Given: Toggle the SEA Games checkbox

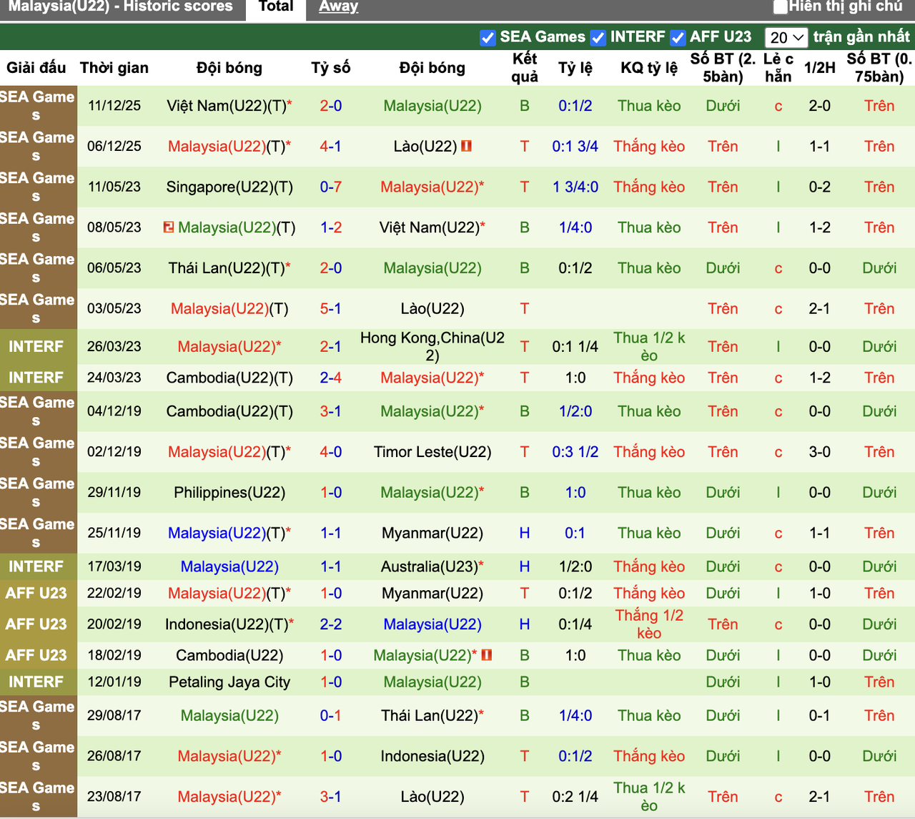Looking at the screenshot, I should 488,38.
